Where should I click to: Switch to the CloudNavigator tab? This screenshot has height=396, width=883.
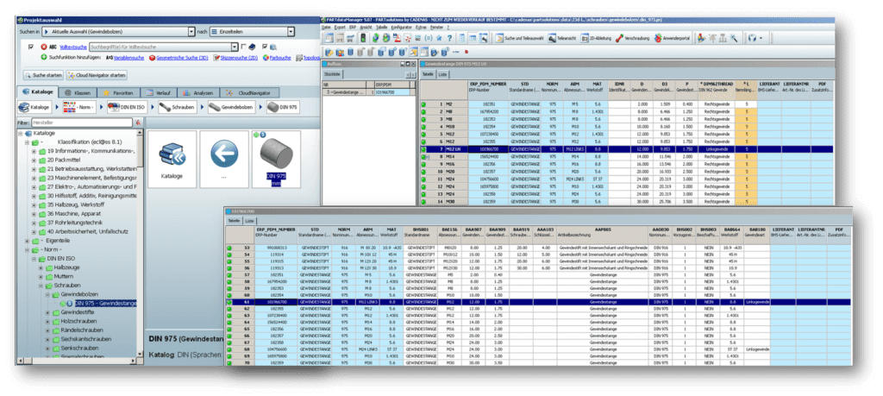(249, 93)
